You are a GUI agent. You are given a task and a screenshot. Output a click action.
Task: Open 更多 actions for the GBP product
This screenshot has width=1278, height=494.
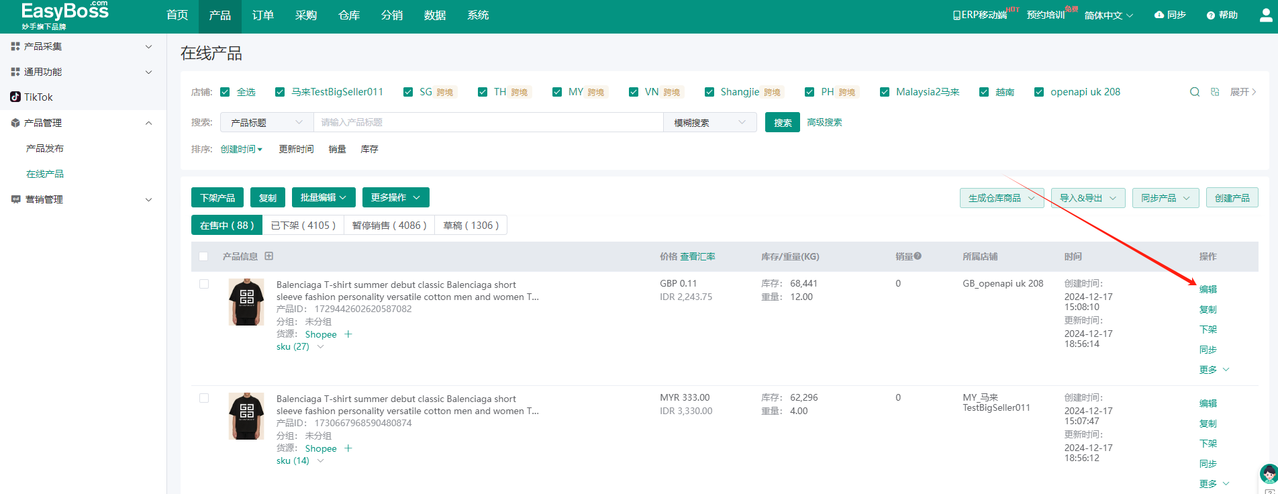[1214, 370]
